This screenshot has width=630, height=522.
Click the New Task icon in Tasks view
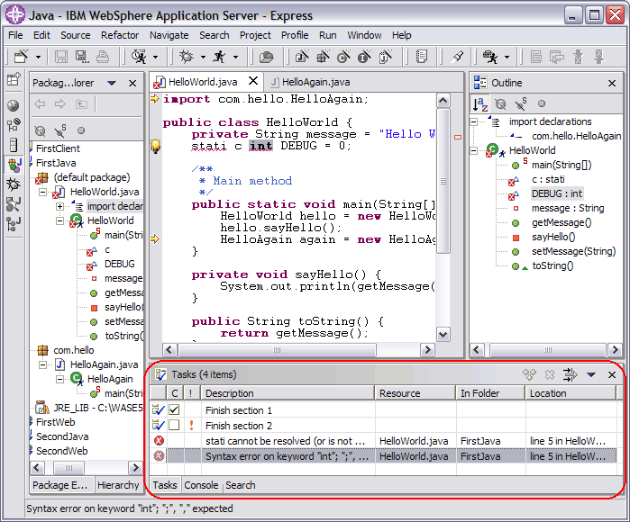tap(529, 374)
